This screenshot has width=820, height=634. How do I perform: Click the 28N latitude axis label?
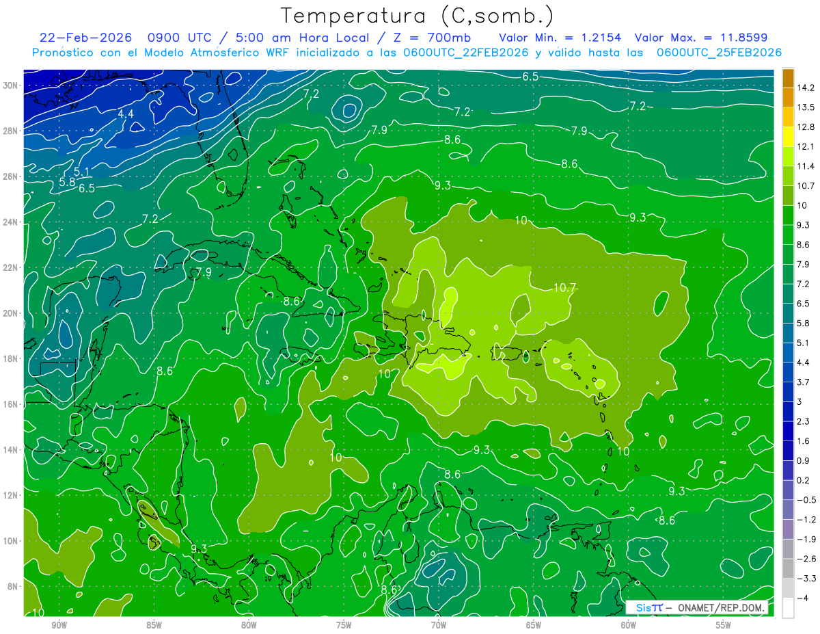(12, 131)
